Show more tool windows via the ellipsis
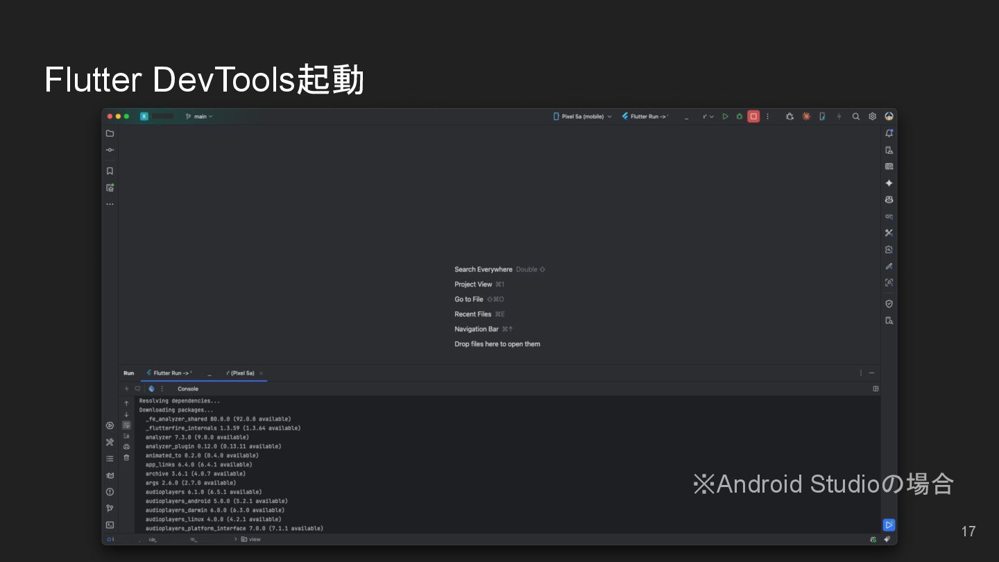The height and width of the screenshot is (562, 999). (x=110, y=204)
